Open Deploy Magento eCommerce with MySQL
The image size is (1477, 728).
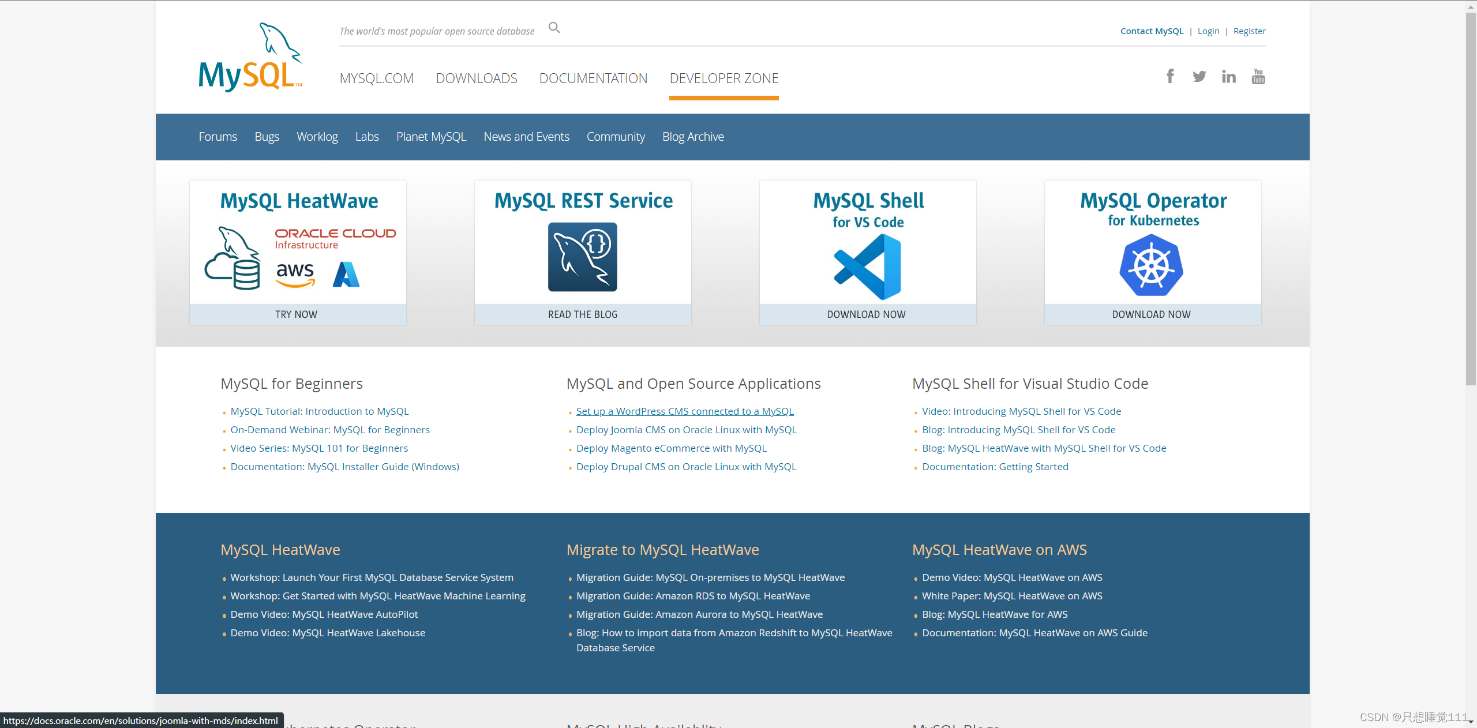(x=672, y=448)
